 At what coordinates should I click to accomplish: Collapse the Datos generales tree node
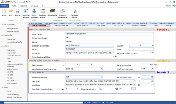point(2,24)
